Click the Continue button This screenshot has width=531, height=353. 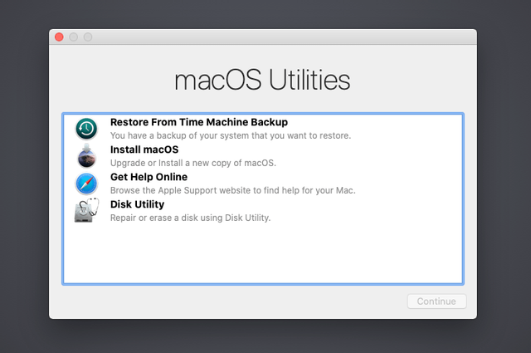[436, 302]
